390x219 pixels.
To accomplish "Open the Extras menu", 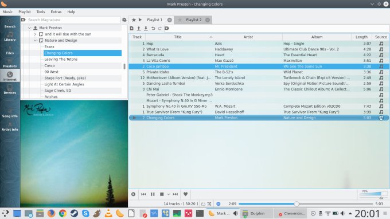I will coord(56,11).
